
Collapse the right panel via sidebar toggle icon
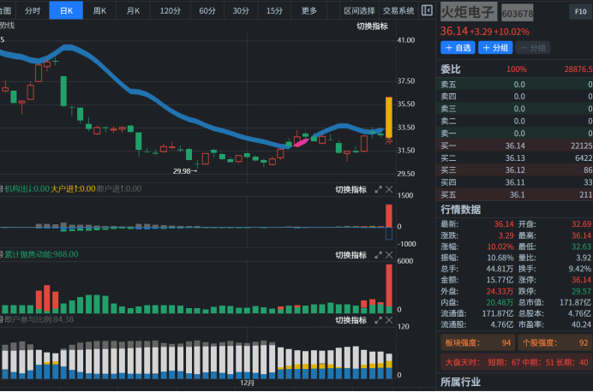point(428,11)
